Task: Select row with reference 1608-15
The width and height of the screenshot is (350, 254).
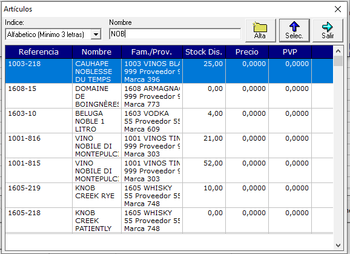Action: [x=169, y=96]
